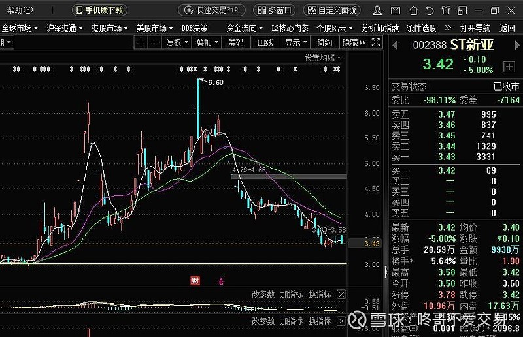Image resolution: width=523 pixels, height=337 pixels.
Task: Click 涨停 limit-up price 3.78
Action: click(447, 295)
